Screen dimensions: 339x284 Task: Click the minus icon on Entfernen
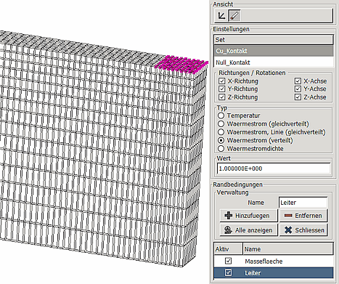point(288,215)
